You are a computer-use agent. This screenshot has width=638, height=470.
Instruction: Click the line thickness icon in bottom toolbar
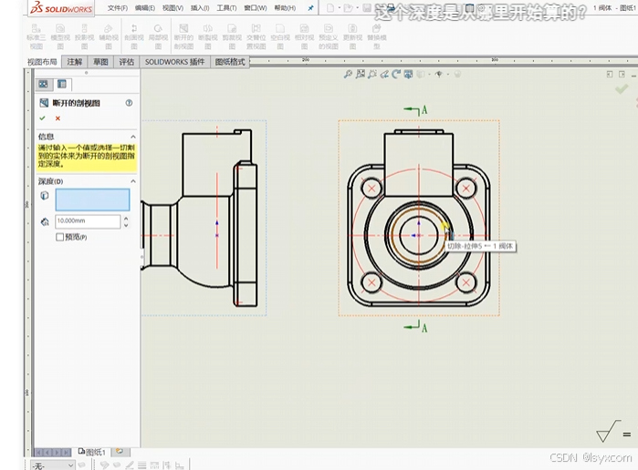[142, 465]
